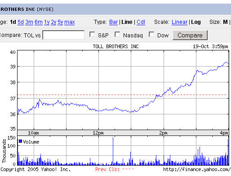The width and height of the screenshot is (231, 176).
Task: Click the Volume legend label
Action: (x=31, y=142)
